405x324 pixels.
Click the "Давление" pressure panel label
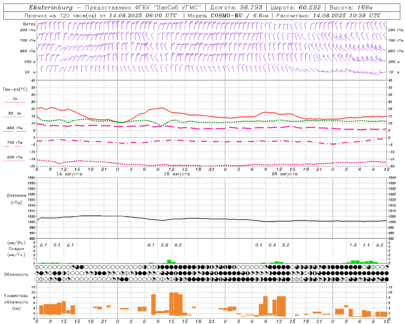16,196
